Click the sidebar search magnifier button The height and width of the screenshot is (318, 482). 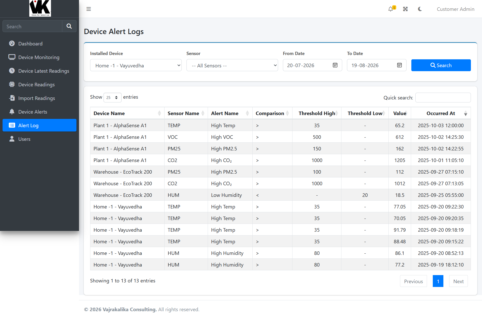pyautogui.click(x=69, y=26)
